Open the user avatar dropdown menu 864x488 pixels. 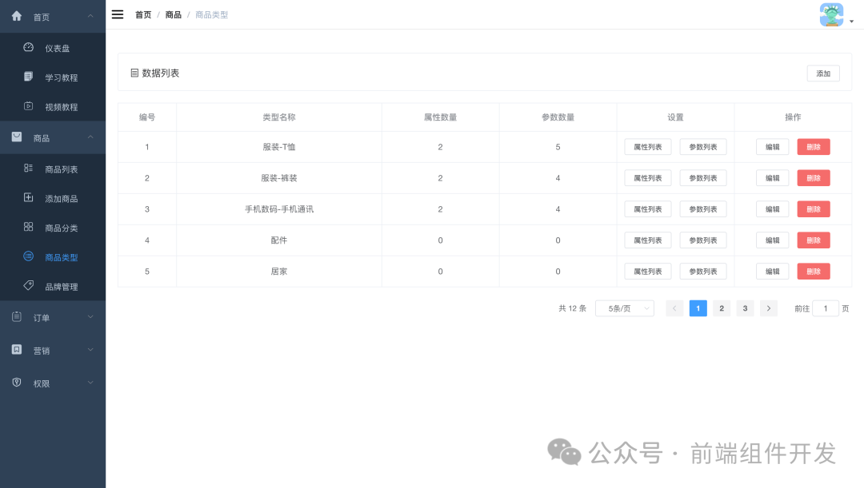tap(832, 14)
